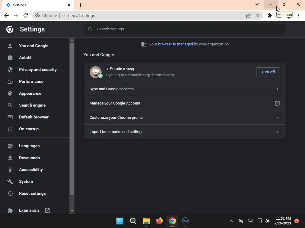Open the volume control in system tray
The height and width of the screenshot is (228, 305).
point(267,221)
